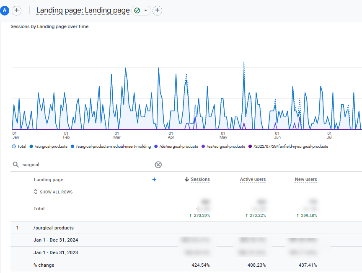This screenshot has width=362, height=273.
Task: Clear the "surgical" search with the X icon
Action: pyautogui.click(x=158, y=165)
